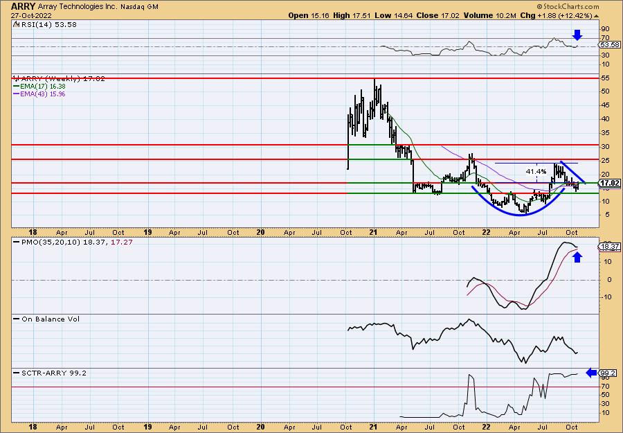The image size is (623, 433).
Task: Click the 55 price axis label
Action: [606, 78]
